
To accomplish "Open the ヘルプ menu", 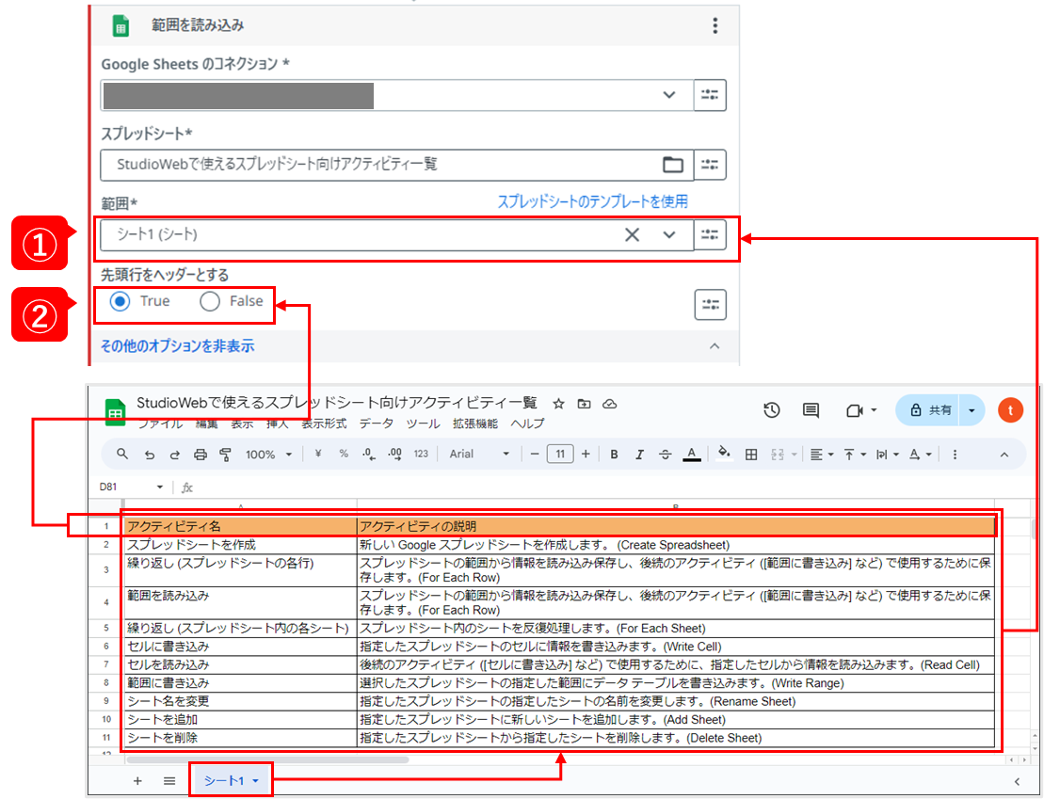I will tap(527, 424).
